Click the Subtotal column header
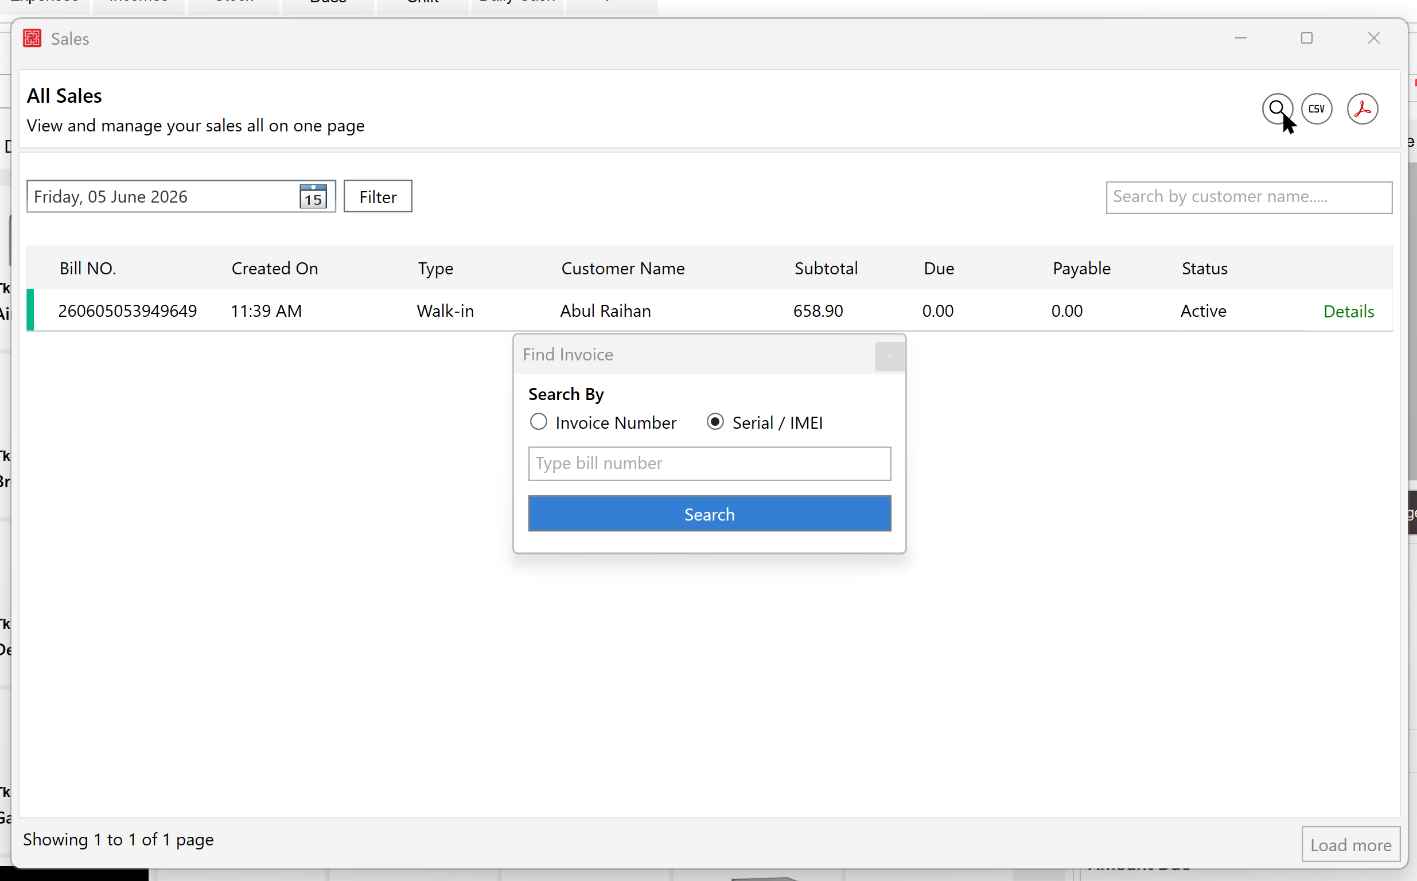The width and height of the screenshot is (1417, 881). [826, 269]
